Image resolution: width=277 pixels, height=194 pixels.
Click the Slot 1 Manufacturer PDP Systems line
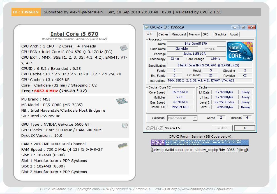click(x=54, y=161)
